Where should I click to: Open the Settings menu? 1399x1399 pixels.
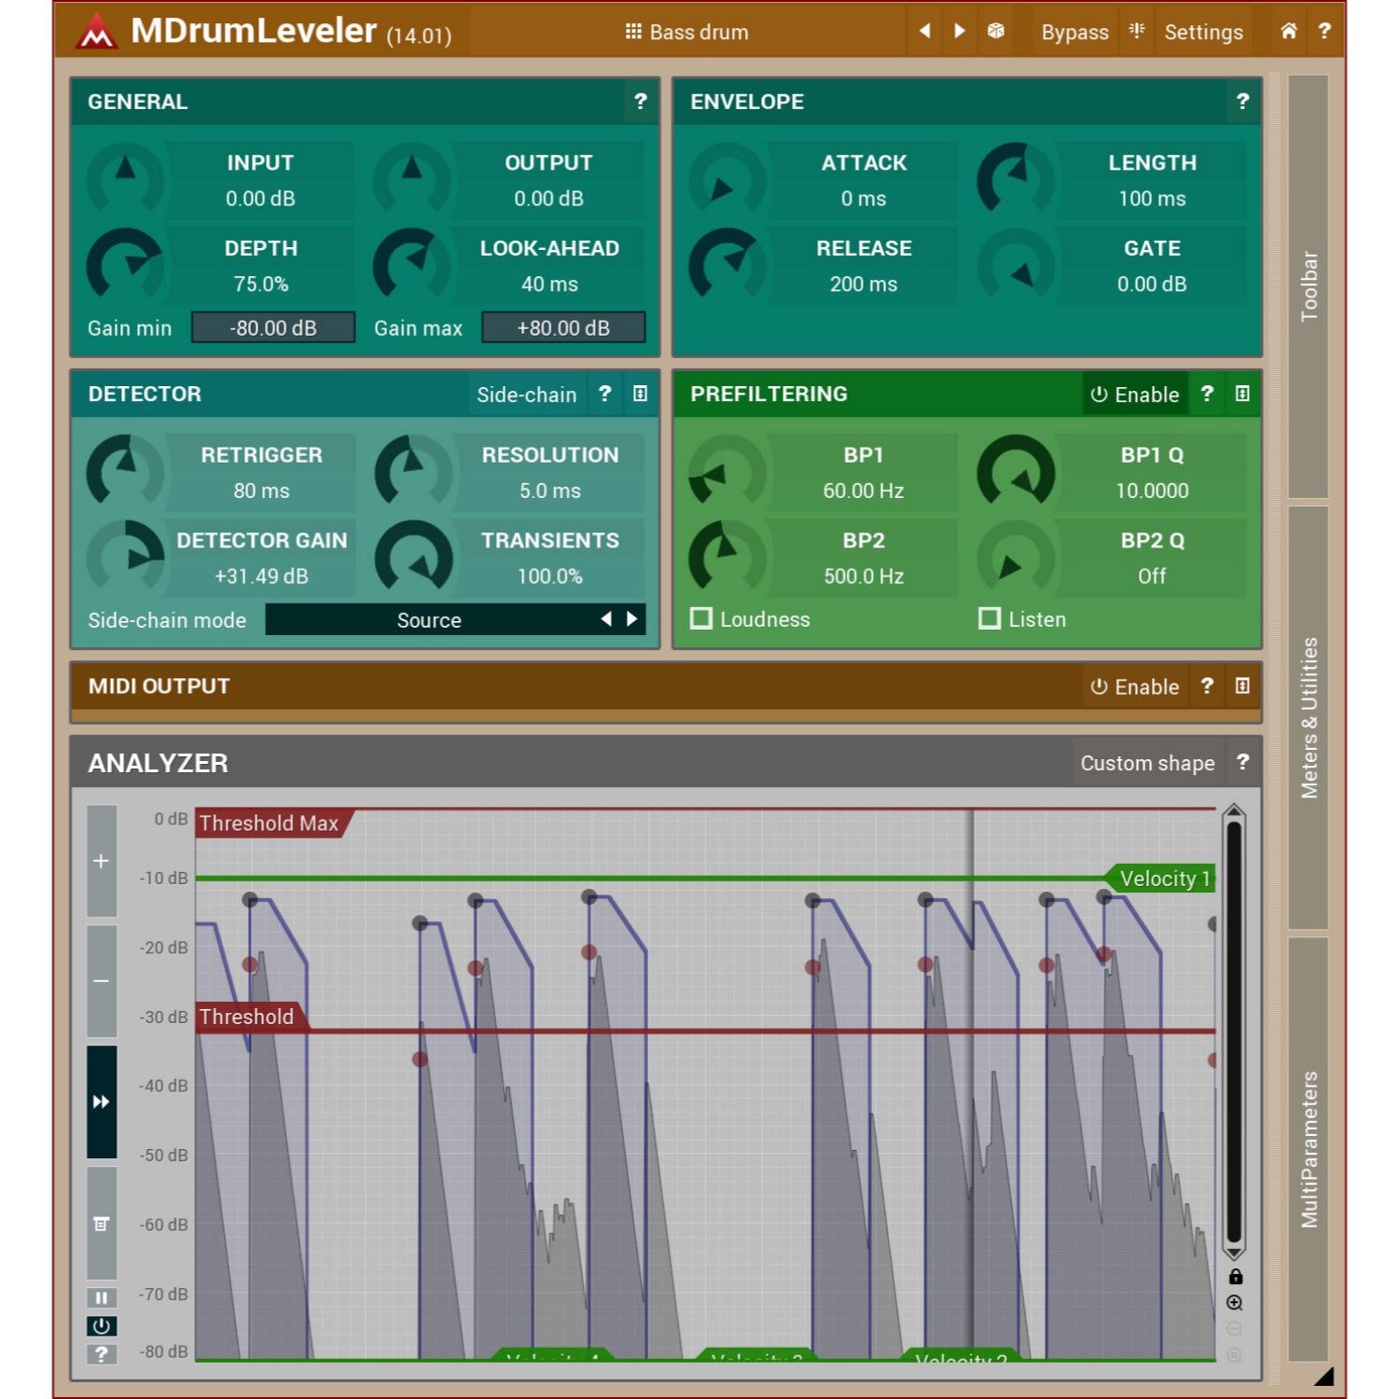1203,32
